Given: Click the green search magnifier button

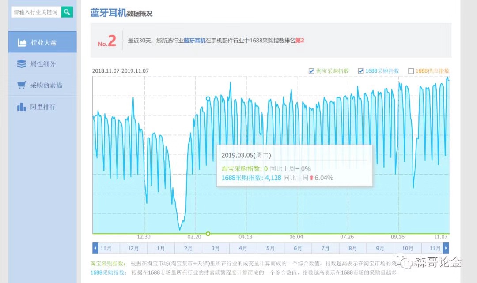Looking at the screenshot, I should [x=67, y=12].
